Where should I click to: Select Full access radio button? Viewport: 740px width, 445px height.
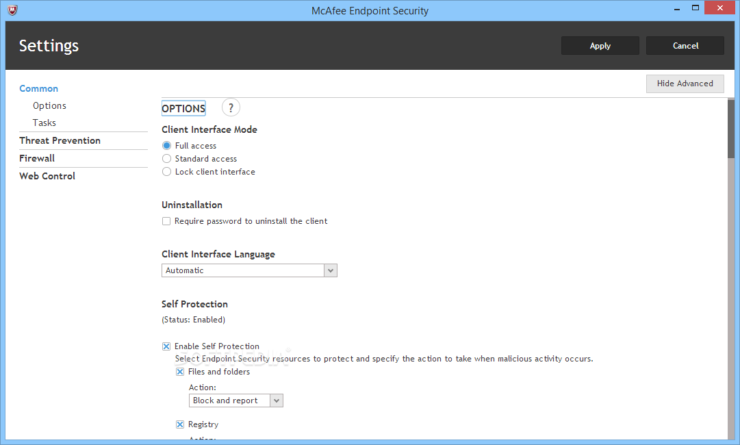pyautogui.click(x=166, y=145)
